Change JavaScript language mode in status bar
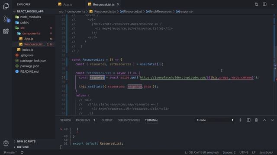 [266, 152]
